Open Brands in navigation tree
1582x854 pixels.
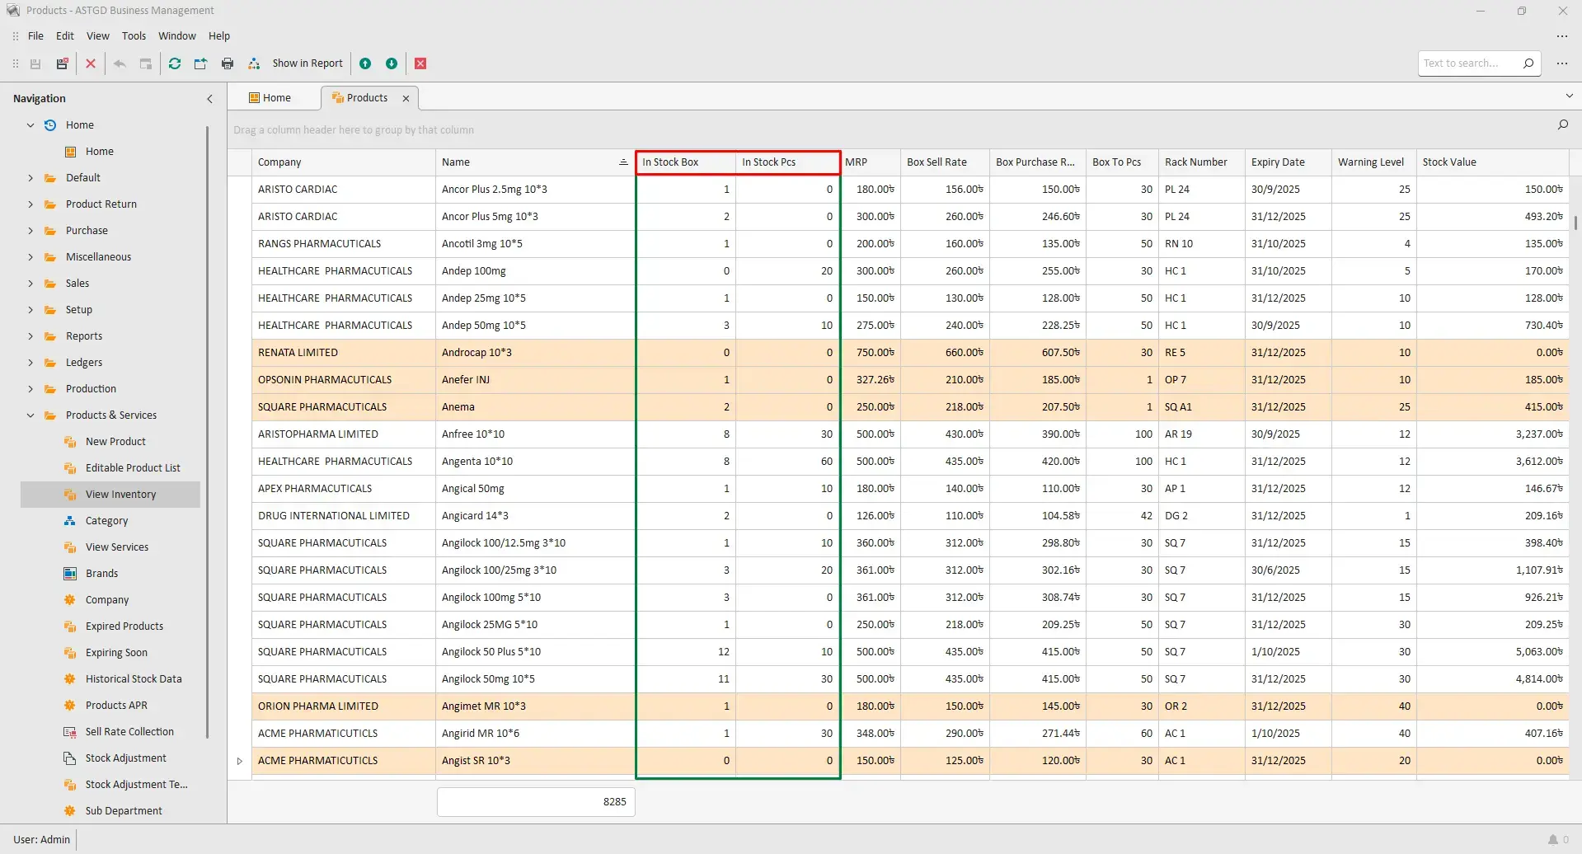pyautogui.click(x=101, y=574)
